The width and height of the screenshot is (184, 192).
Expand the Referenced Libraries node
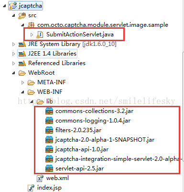[x=13, y=63]
